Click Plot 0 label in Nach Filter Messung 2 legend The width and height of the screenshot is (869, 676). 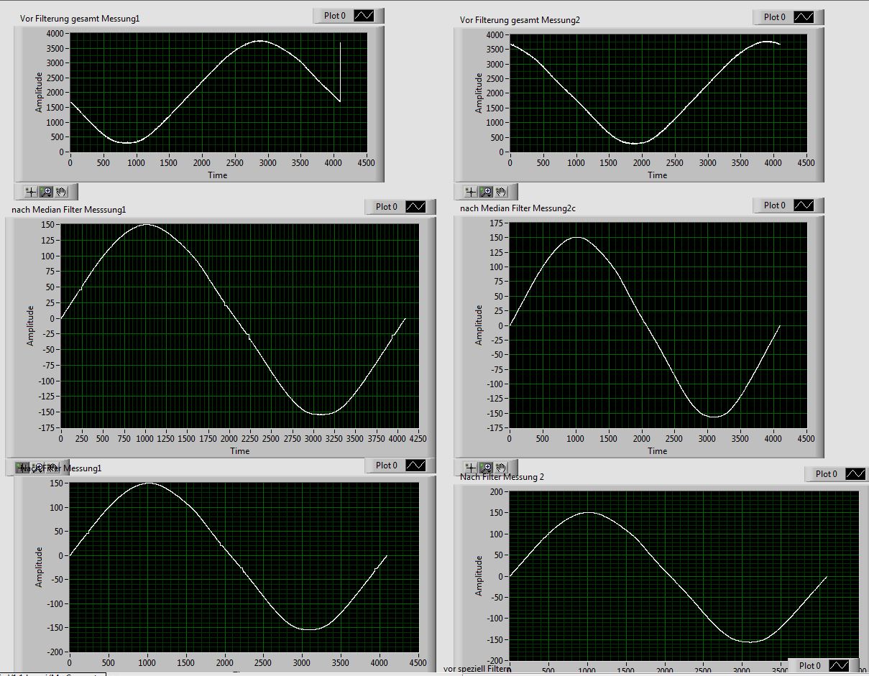(827, 474)
